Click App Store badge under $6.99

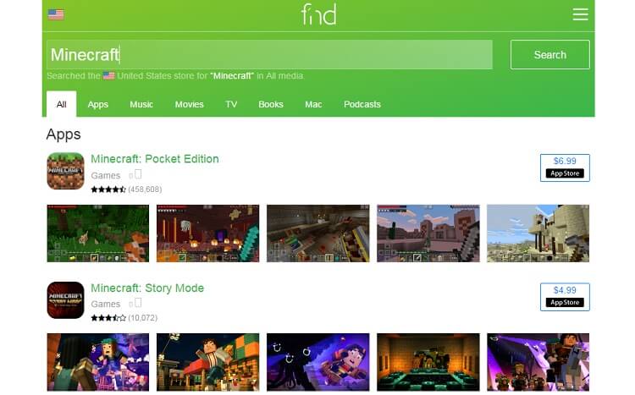pos(565,173)
